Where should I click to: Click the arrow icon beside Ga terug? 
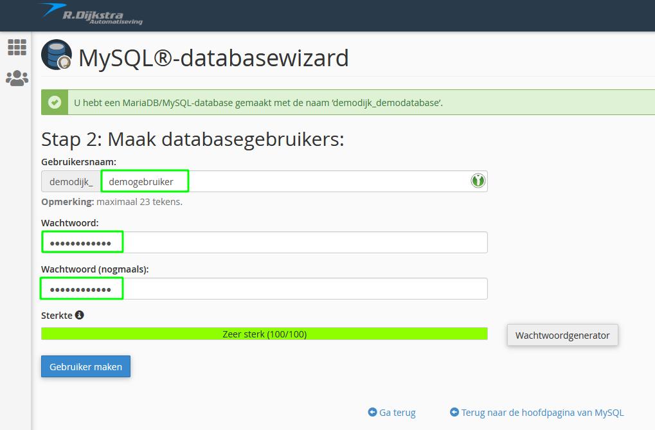(x=372, y=412)
